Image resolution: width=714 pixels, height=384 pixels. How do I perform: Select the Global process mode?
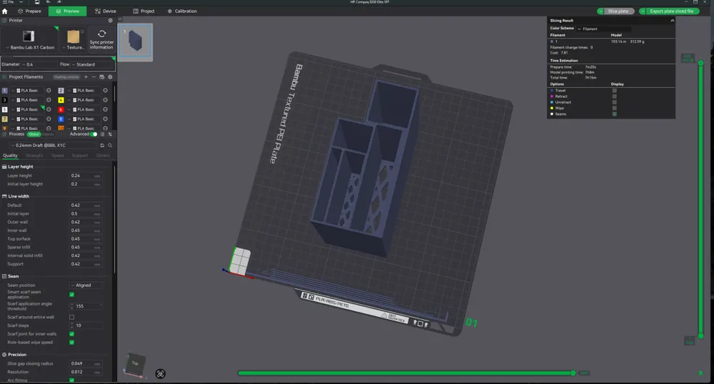(34, 134)
